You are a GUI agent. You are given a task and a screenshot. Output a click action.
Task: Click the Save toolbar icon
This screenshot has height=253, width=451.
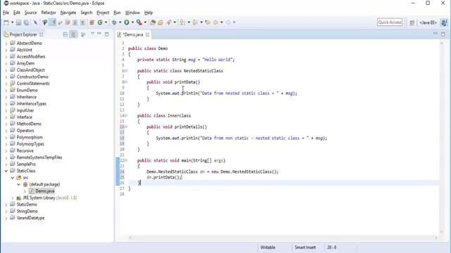click(x=18, y=22)
